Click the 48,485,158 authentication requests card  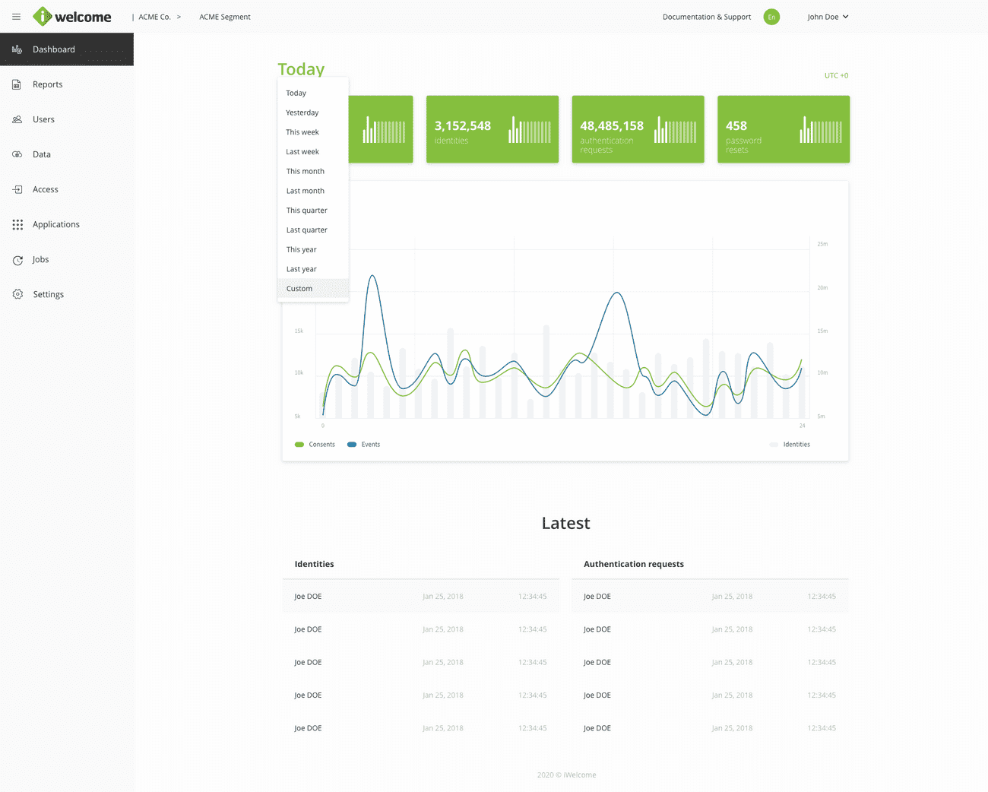point(638,129)
